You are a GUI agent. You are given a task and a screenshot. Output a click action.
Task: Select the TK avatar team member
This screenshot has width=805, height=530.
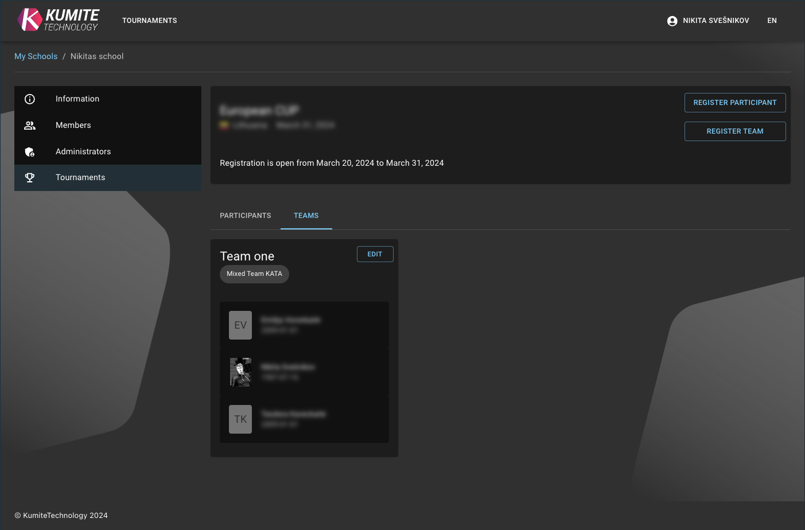(240, 419)
